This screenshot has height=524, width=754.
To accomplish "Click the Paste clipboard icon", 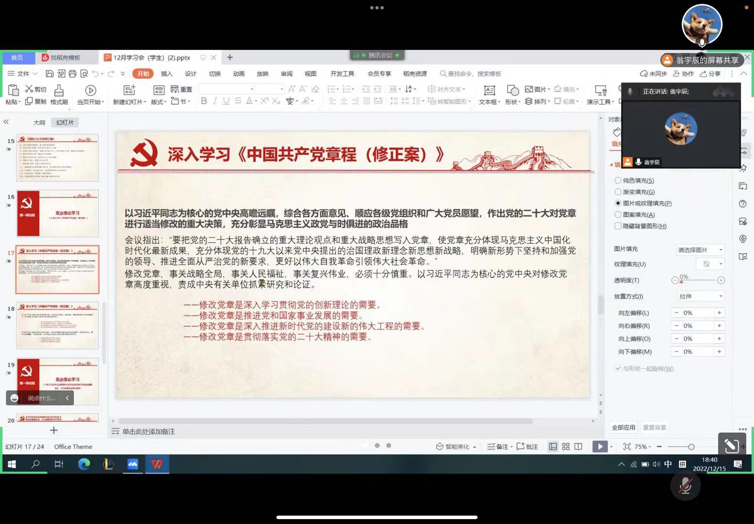I will coord(14,90).
